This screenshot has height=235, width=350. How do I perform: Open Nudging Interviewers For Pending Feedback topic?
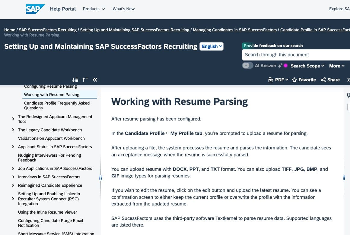tap(49, 157)
